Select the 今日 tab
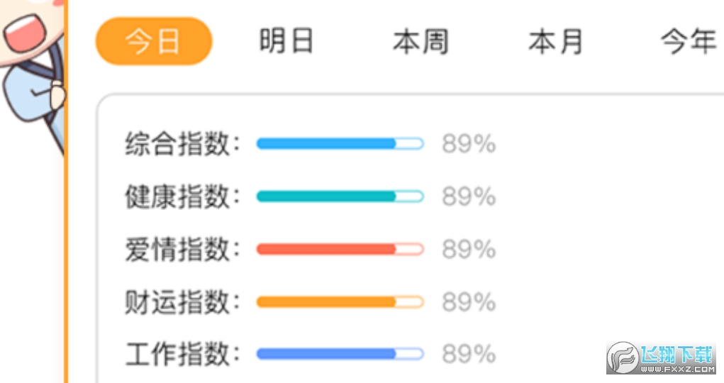 pyautogui.click(x=154, y=41)
